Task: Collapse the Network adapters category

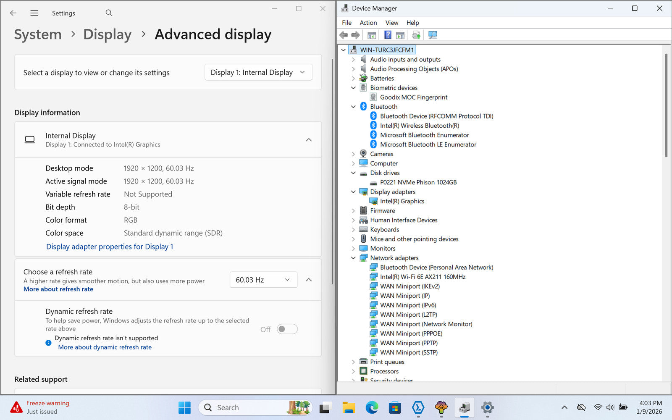Action: click(353, 258)
